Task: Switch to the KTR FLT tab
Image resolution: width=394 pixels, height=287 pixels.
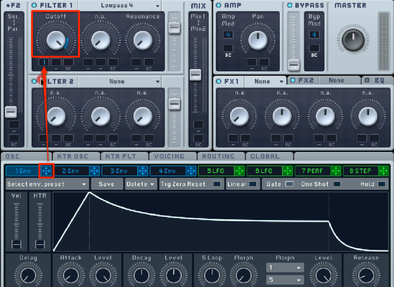Action: coord(125,156)
